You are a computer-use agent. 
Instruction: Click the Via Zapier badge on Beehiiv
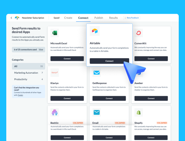click(78, 123)
